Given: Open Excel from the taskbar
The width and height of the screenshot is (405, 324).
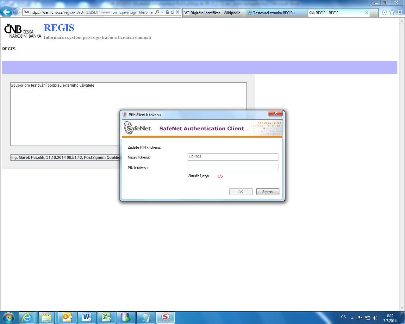Looking at the screenshot, I should tap(106, 317).
